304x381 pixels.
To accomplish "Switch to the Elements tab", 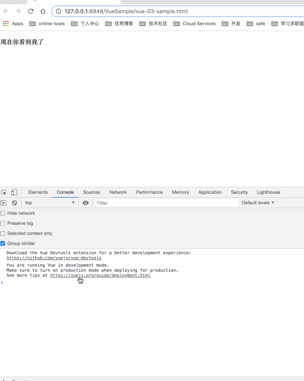I will pyautogui.click(x=38, y=192).
